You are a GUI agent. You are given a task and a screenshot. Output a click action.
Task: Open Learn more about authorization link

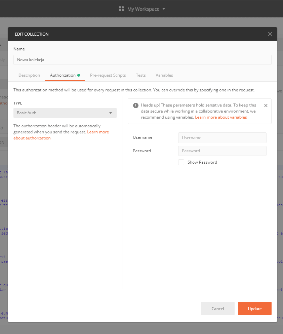tap(32, 138)
